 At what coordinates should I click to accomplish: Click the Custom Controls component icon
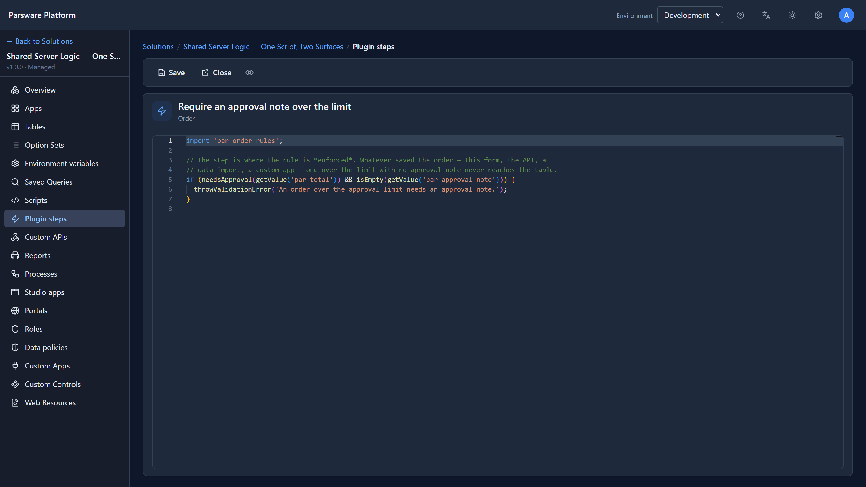click(15, 384)
